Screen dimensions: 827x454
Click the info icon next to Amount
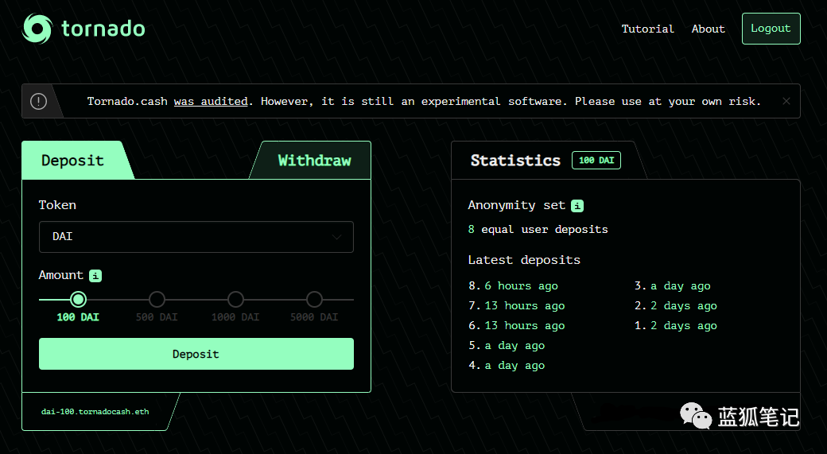pos(95,276)
